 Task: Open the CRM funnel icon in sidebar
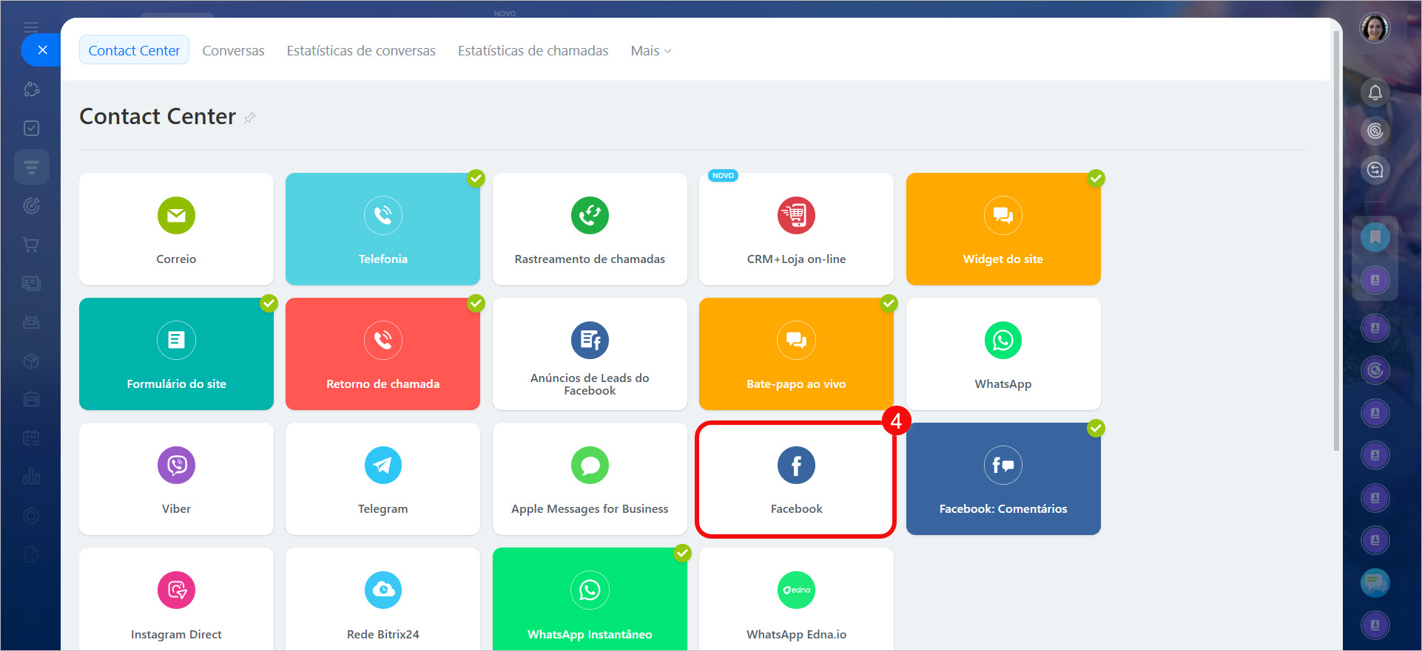tap(31, 167)
